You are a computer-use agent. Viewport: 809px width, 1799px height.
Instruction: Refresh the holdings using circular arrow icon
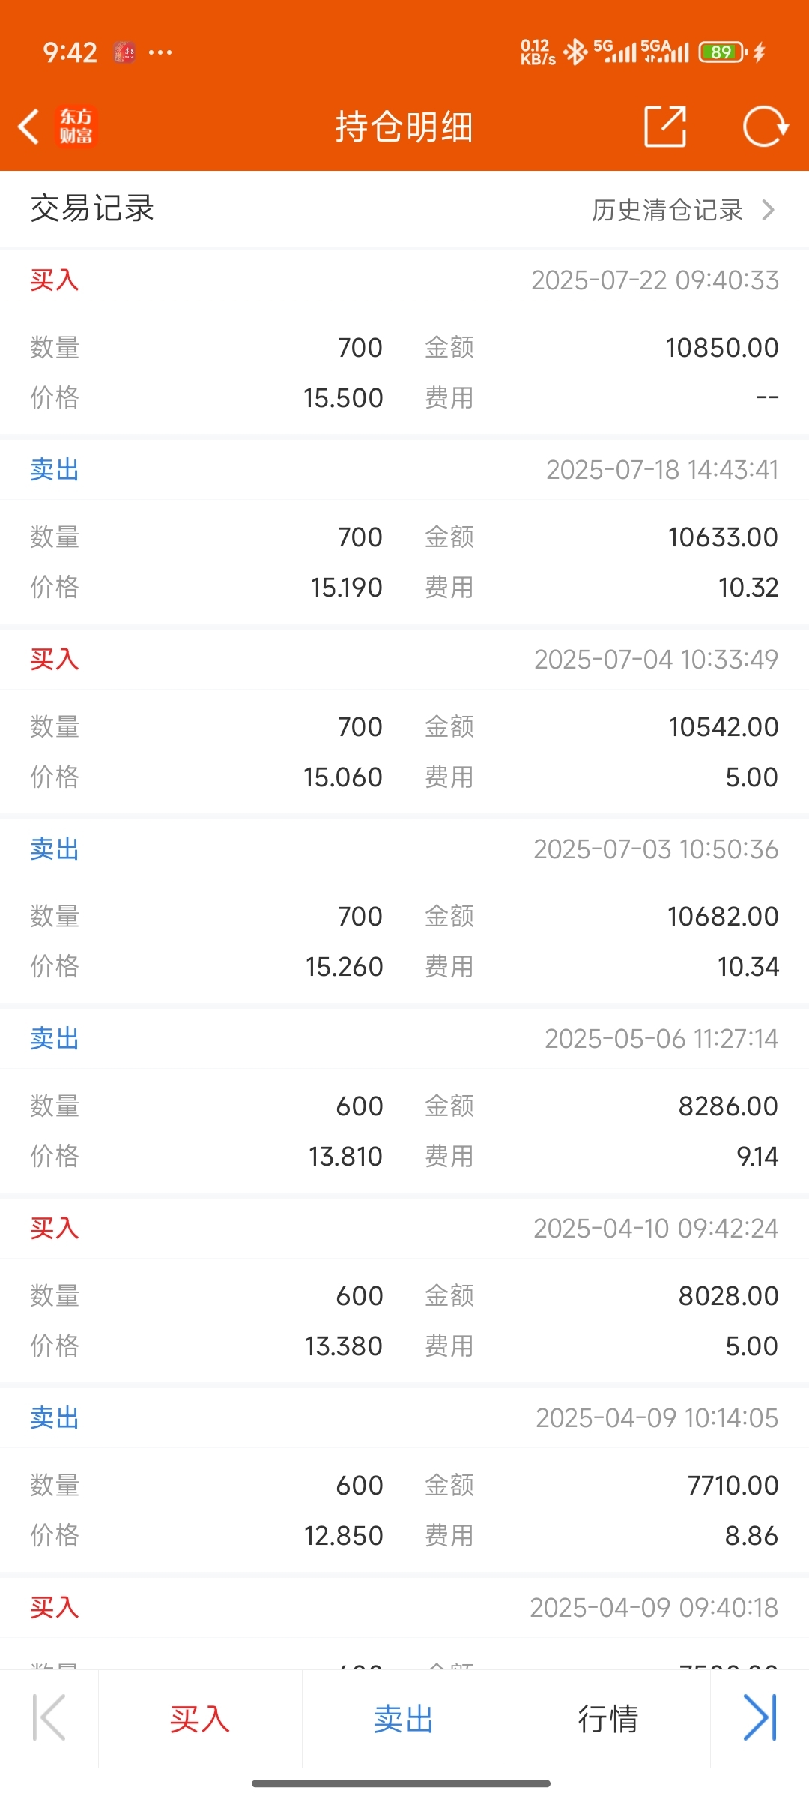point(765,126)
